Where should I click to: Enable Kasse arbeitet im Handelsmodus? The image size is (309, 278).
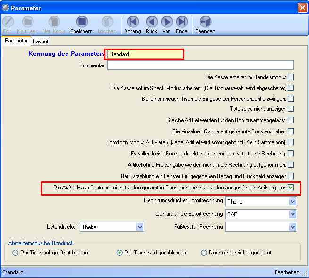click(x=291, y=77)
